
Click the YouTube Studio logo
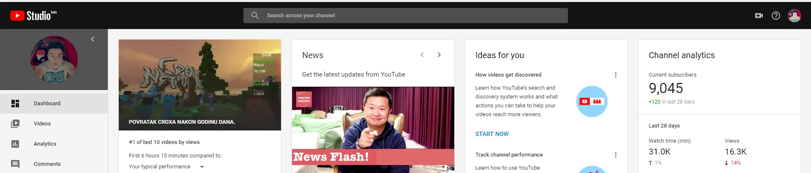coord(33,16)
